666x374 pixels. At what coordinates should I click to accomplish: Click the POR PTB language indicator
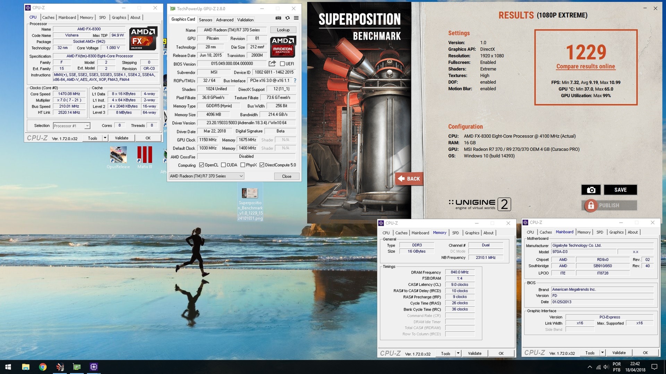pos(616,367)
